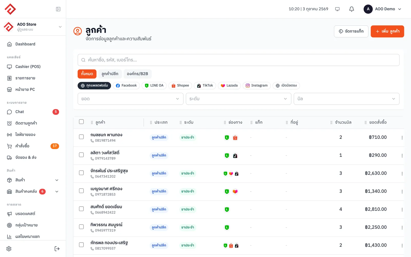This screenshot has height=257, width=411.
Task: Click Lazada channel icon in เบญจมาศ row
Action: pyautogui.click(x=235, y=191)
